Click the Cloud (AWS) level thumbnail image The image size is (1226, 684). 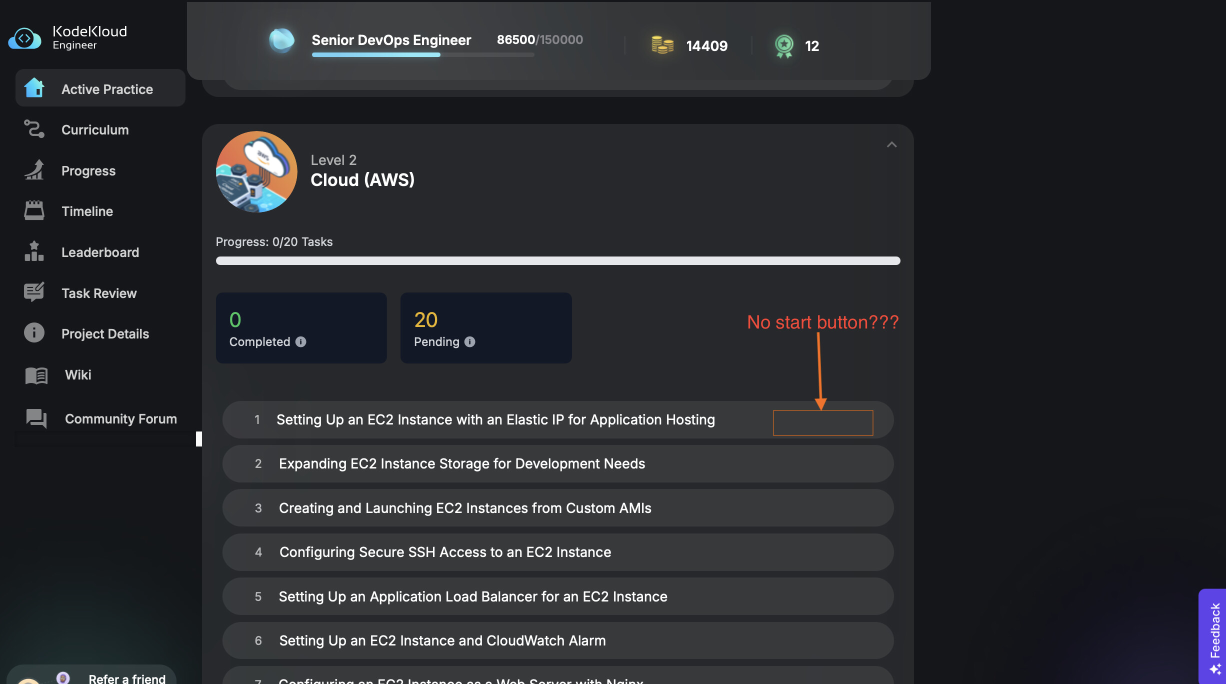pos(256,172)
